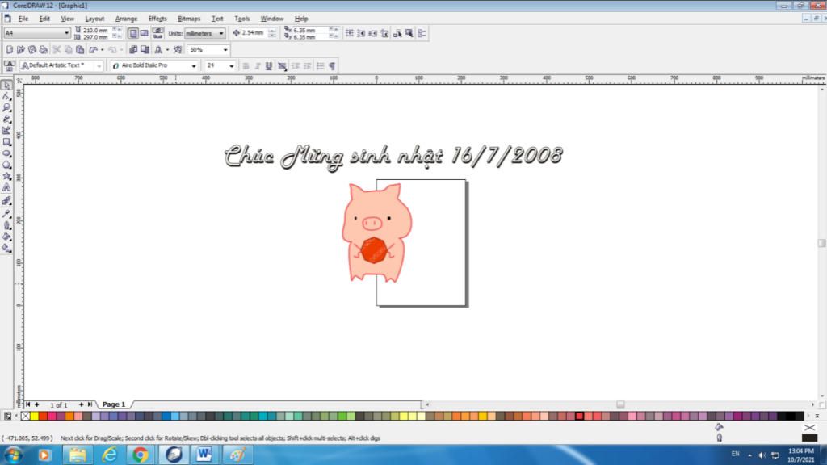Select the Zoom tool magnifier
827x465 pixels.
pos(6,107)
